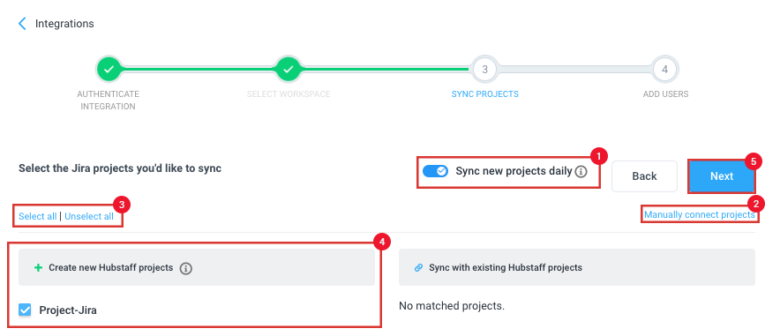
Task: Click the Select Workspace green checkmark step
Action: pyautogui.click(x=289, y=70)
